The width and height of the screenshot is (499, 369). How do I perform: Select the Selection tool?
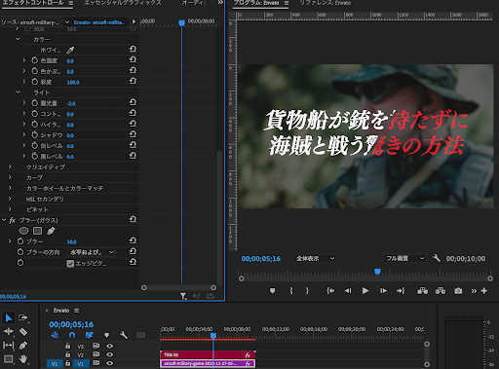[x=9, y=318]
